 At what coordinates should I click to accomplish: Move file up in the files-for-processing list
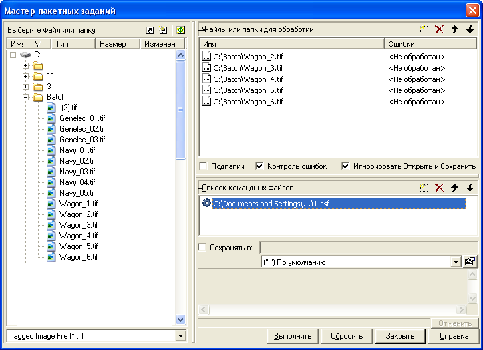point(454,29)
